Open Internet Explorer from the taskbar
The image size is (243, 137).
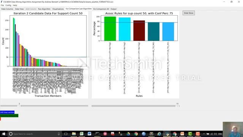point(159,134)
